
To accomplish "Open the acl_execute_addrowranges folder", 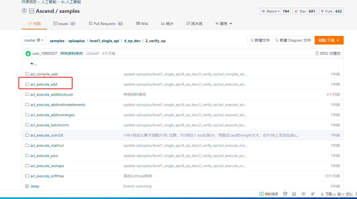I will click(x=53, y=115).
